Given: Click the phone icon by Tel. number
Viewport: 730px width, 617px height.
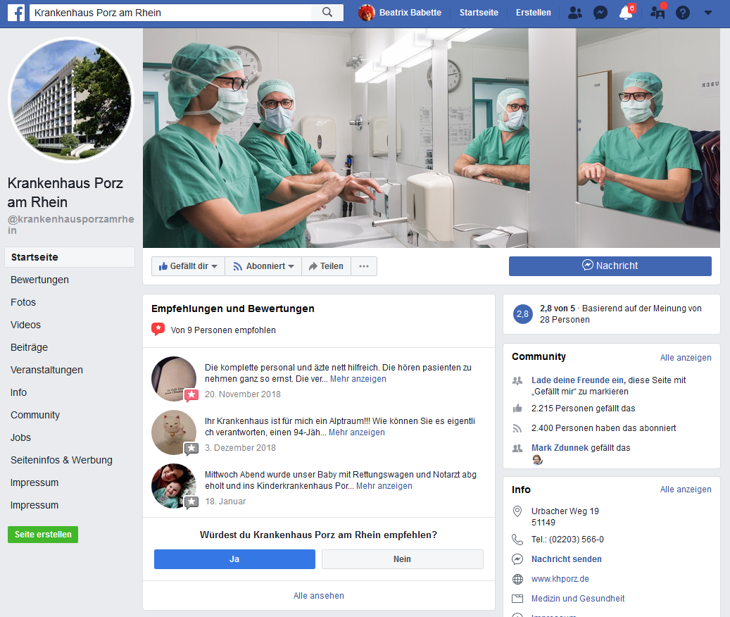Looking at the screenshot, I should coord(517,540).
